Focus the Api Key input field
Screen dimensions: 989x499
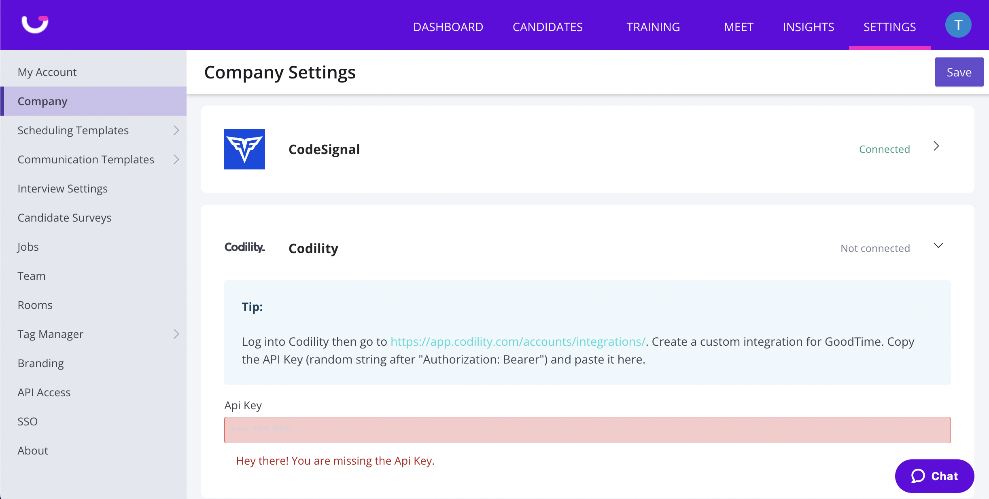(587, 430)
